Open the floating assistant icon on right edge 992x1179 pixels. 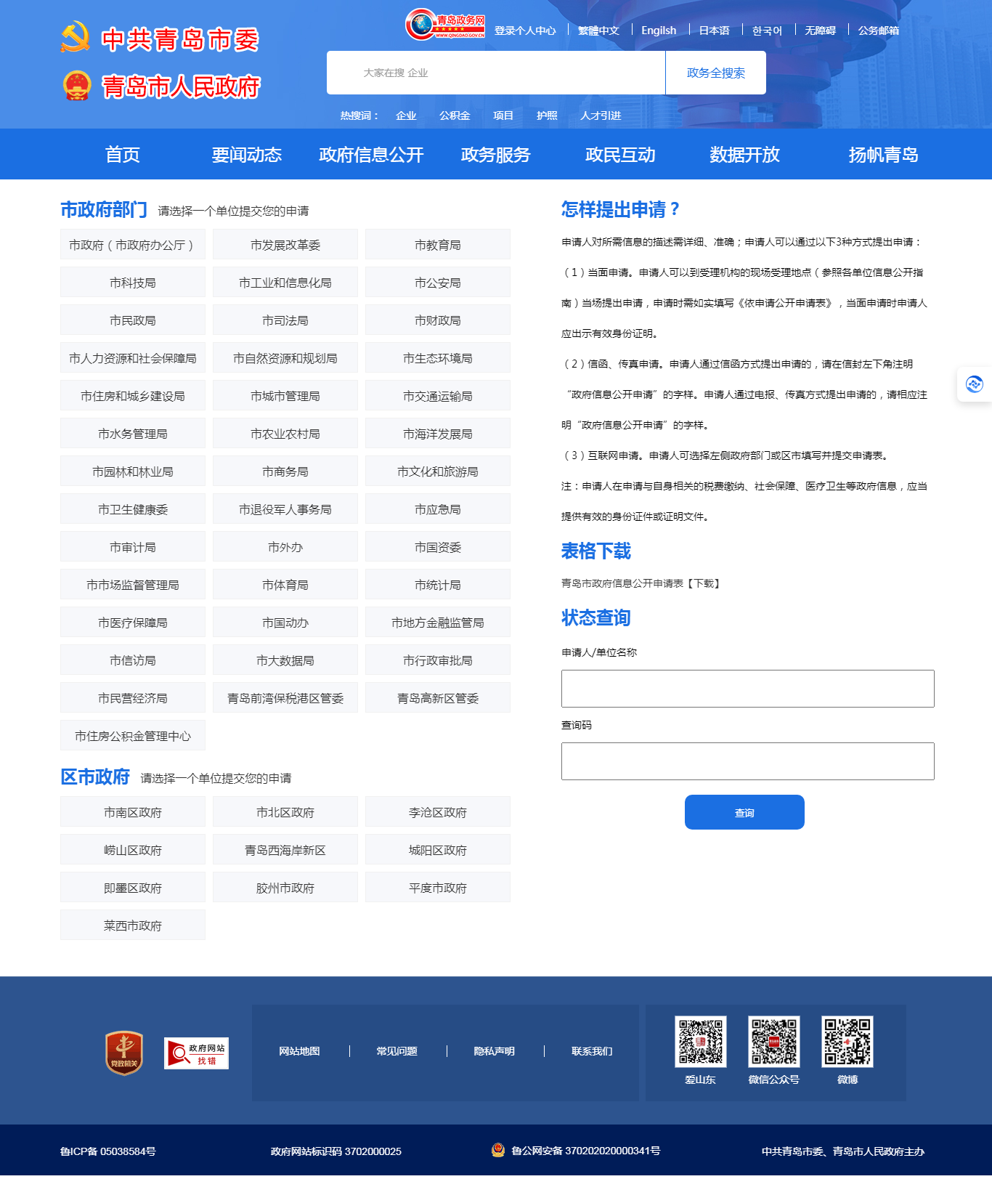(x=974, y=384)
